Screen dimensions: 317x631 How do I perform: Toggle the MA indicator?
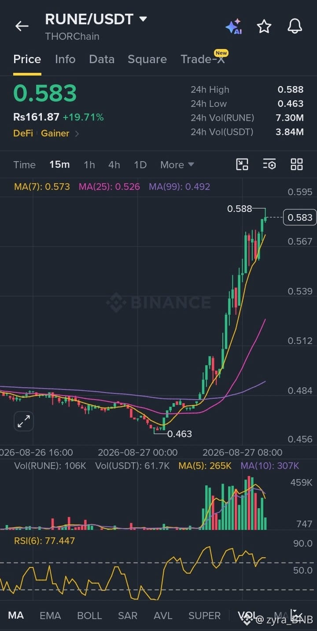click(x=16, y=616)
